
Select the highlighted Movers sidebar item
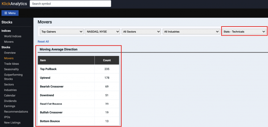click(x=9, y=58)
